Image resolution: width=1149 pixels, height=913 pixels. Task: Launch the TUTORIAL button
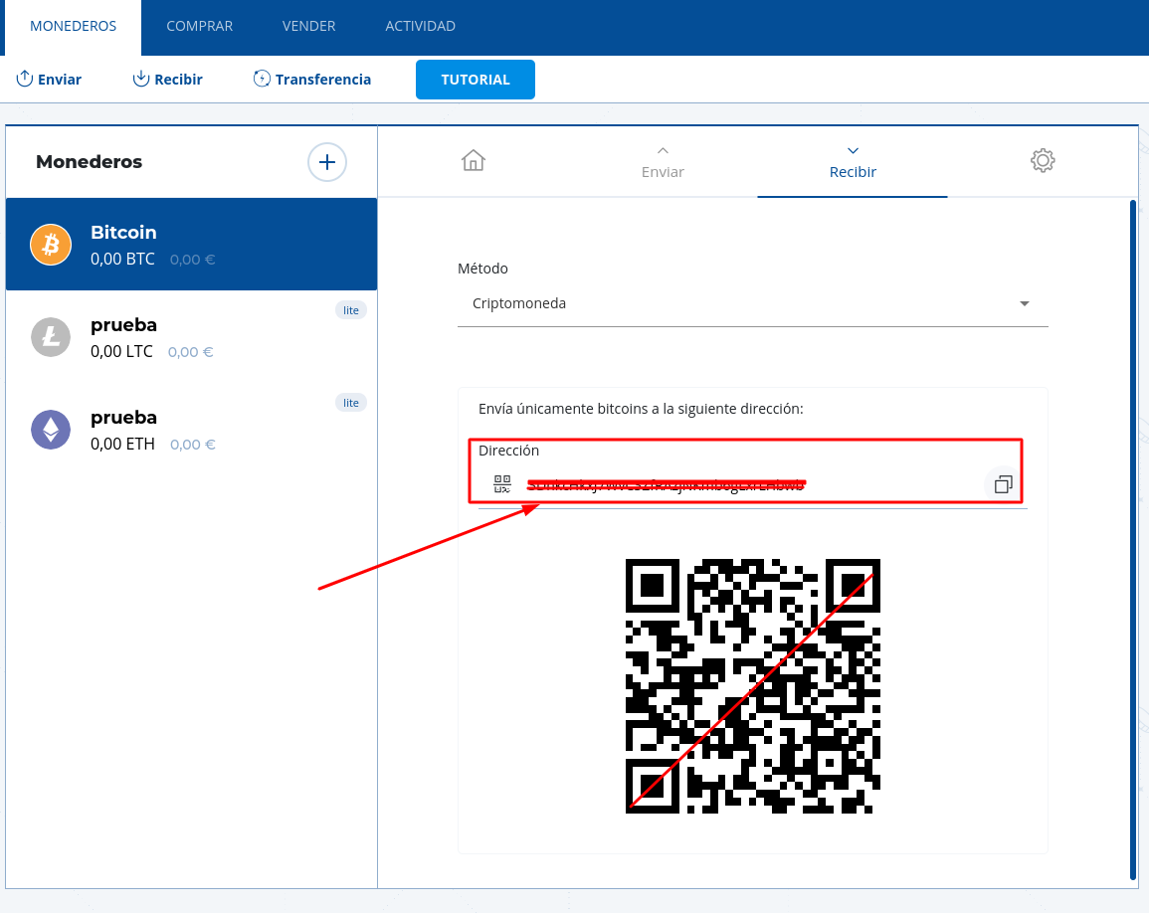(475, 80)
